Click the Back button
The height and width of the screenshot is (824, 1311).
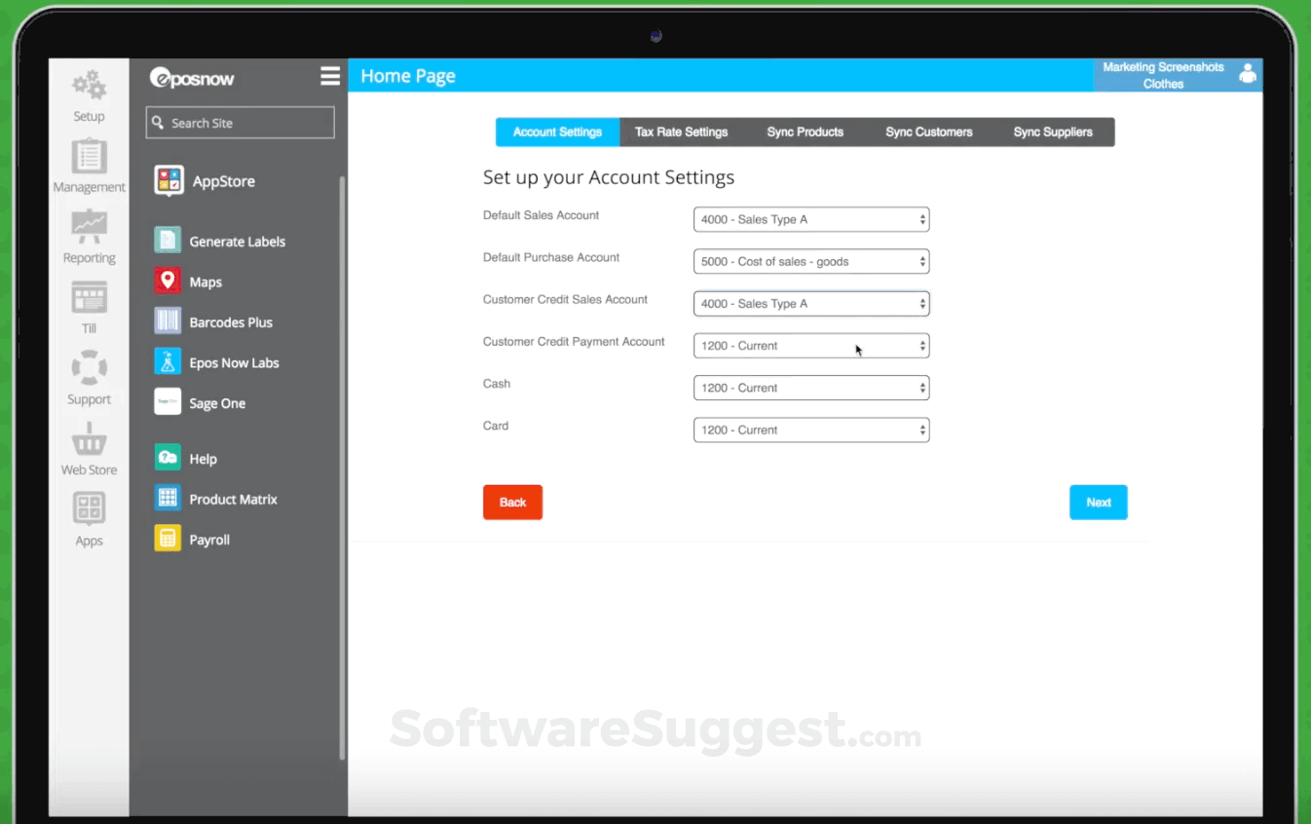[x=512, y=502]
